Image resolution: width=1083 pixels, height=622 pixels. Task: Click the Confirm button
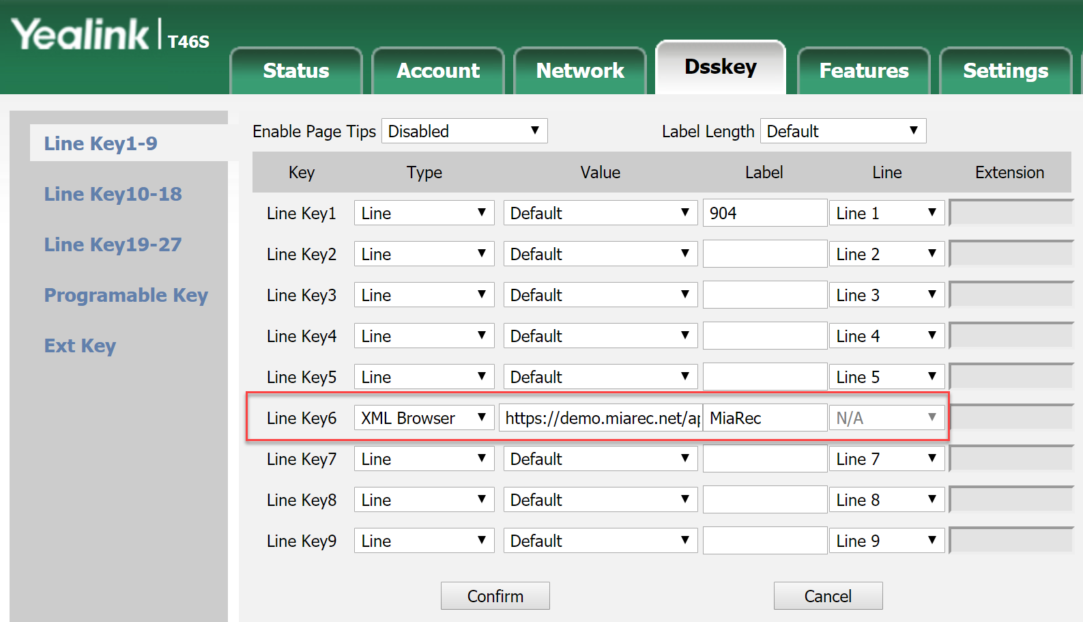point(495,596)
